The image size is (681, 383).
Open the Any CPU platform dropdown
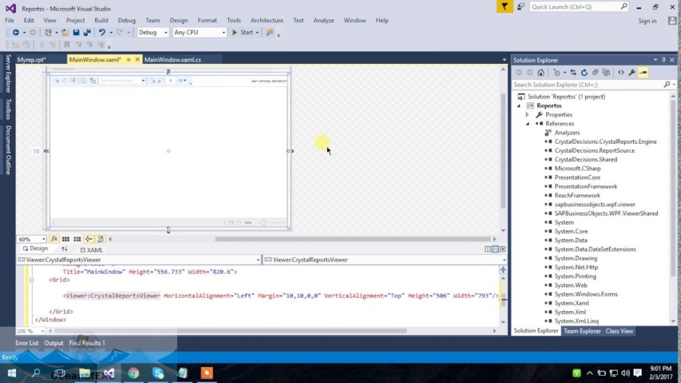click(x=225, y=32)
